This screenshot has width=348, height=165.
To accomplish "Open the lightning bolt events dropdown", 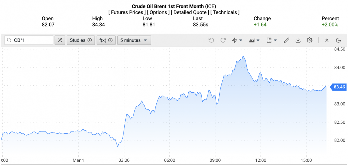I will pyautogui.click(x=237, y=40).
